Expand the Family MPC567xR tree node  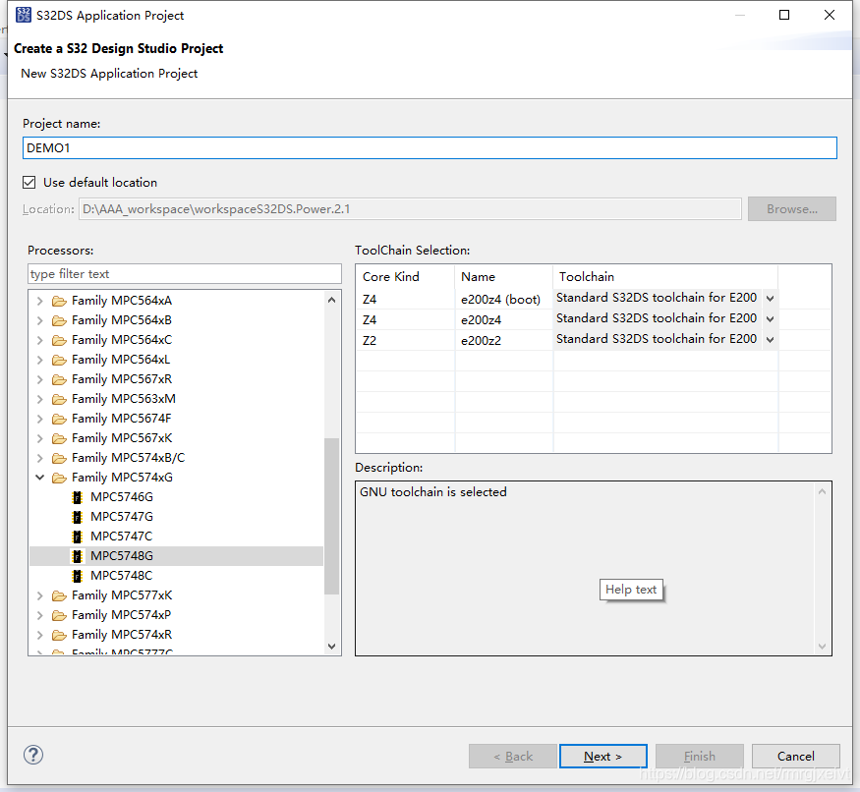tap(39, 379)
